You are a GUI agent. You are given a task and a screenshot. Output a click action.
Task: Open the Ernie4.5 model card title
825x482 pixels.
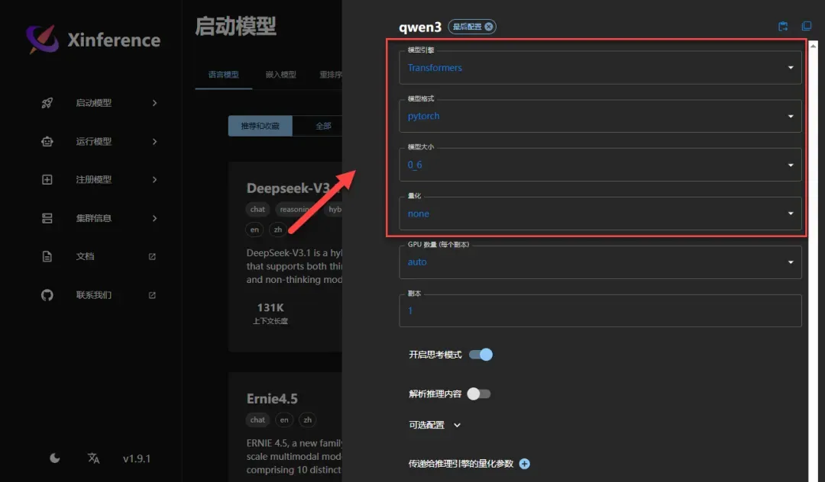[272, 399]
